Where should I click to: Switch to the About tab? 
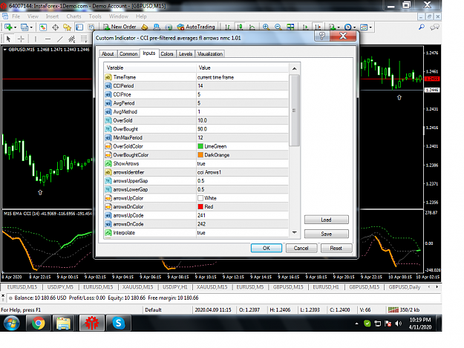click(108, 54)
